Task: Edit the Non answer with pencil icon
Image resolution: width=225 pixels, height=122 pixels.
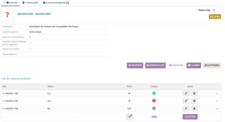Action: (x=186, y=101)
